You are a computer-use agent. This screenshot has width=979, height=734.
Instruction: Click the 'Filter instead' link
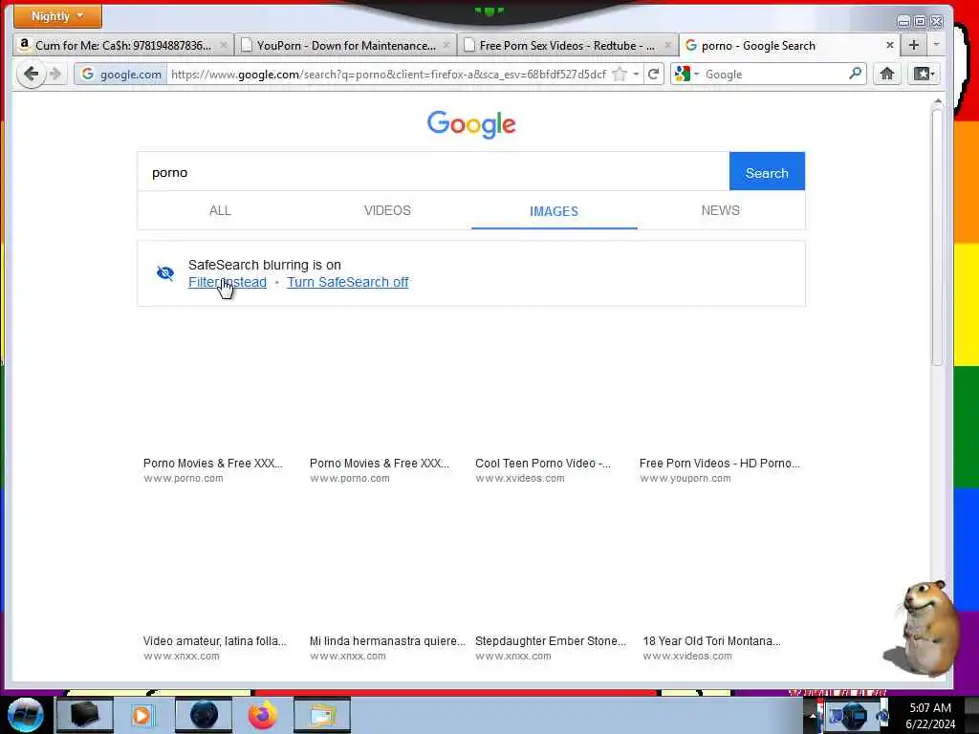[x=228, y=282]
